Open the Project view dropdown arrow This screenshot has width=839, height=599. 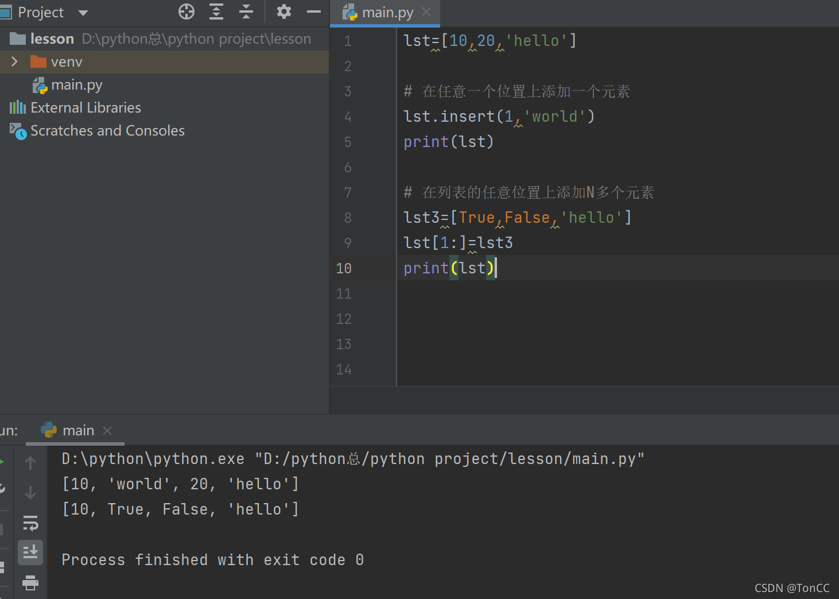[x=83, y=13]
